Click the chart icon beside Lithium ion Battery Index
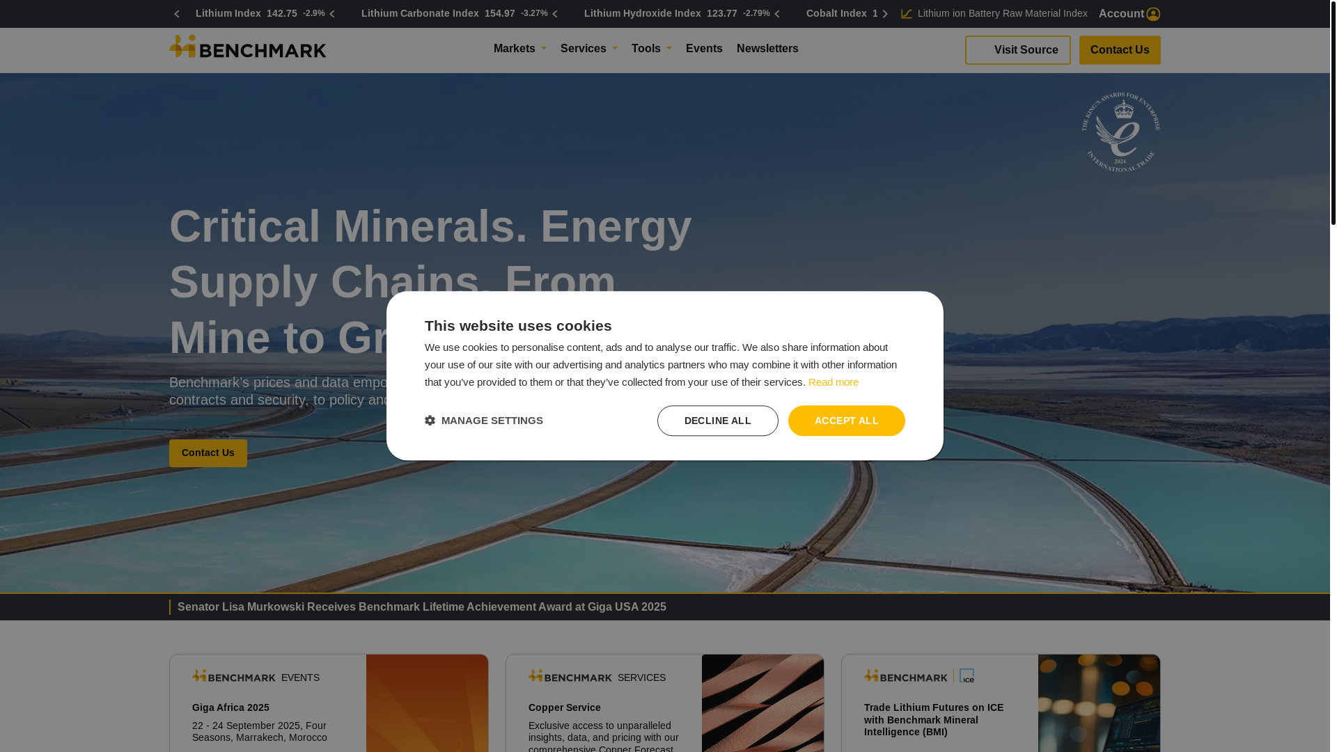Viewport: 1337px width, 752px height. (907, 14)
